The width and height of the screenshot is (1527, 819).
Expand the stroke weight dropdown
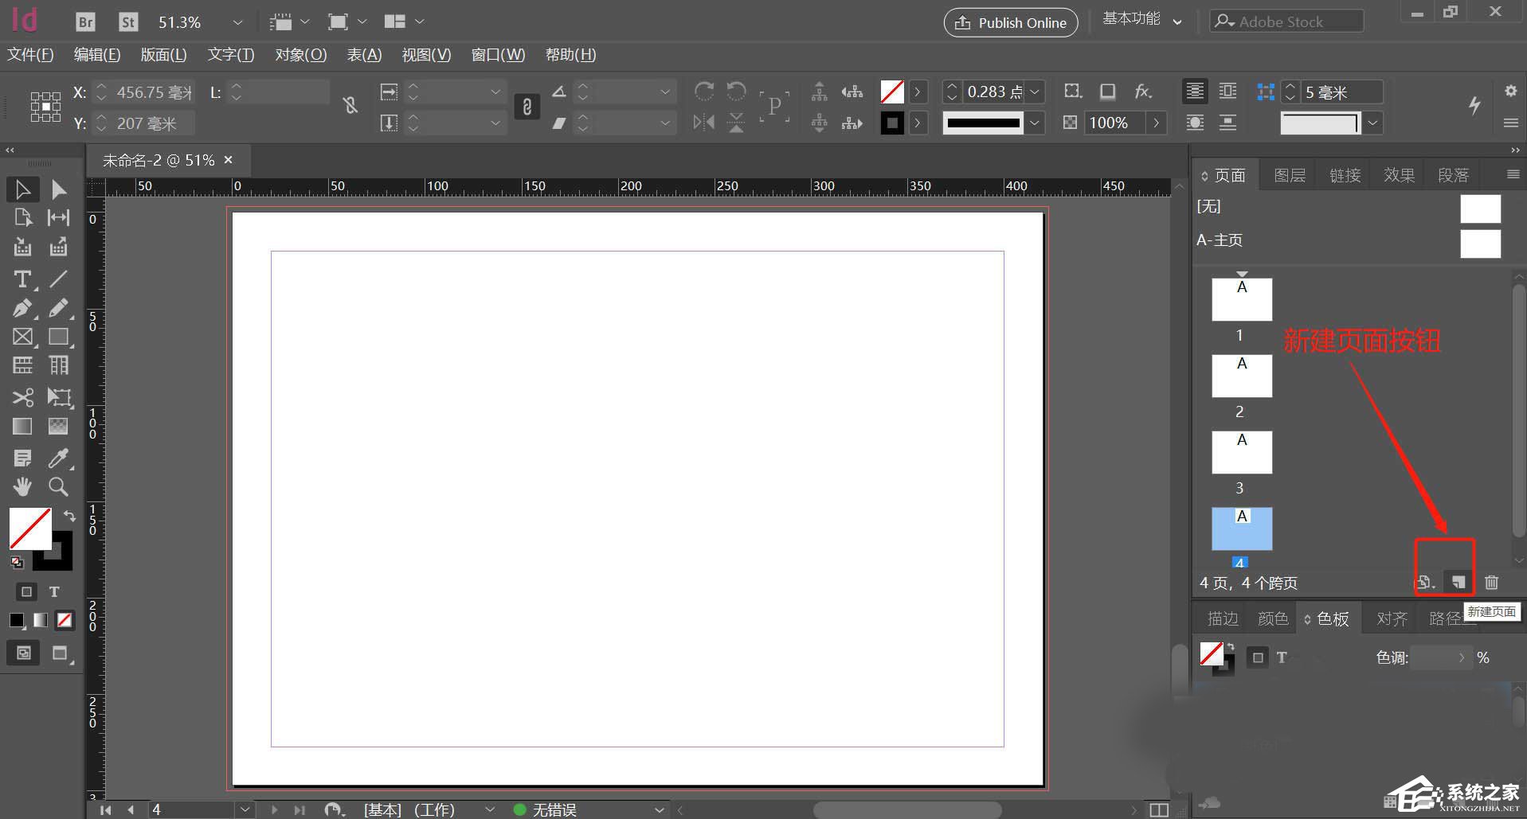[x=1035, y=92]
